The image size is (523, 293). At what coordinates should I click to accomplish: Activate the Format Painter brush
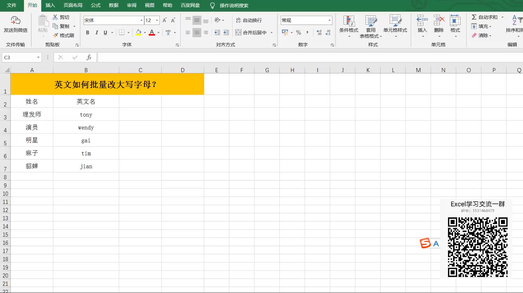(55, 35)
